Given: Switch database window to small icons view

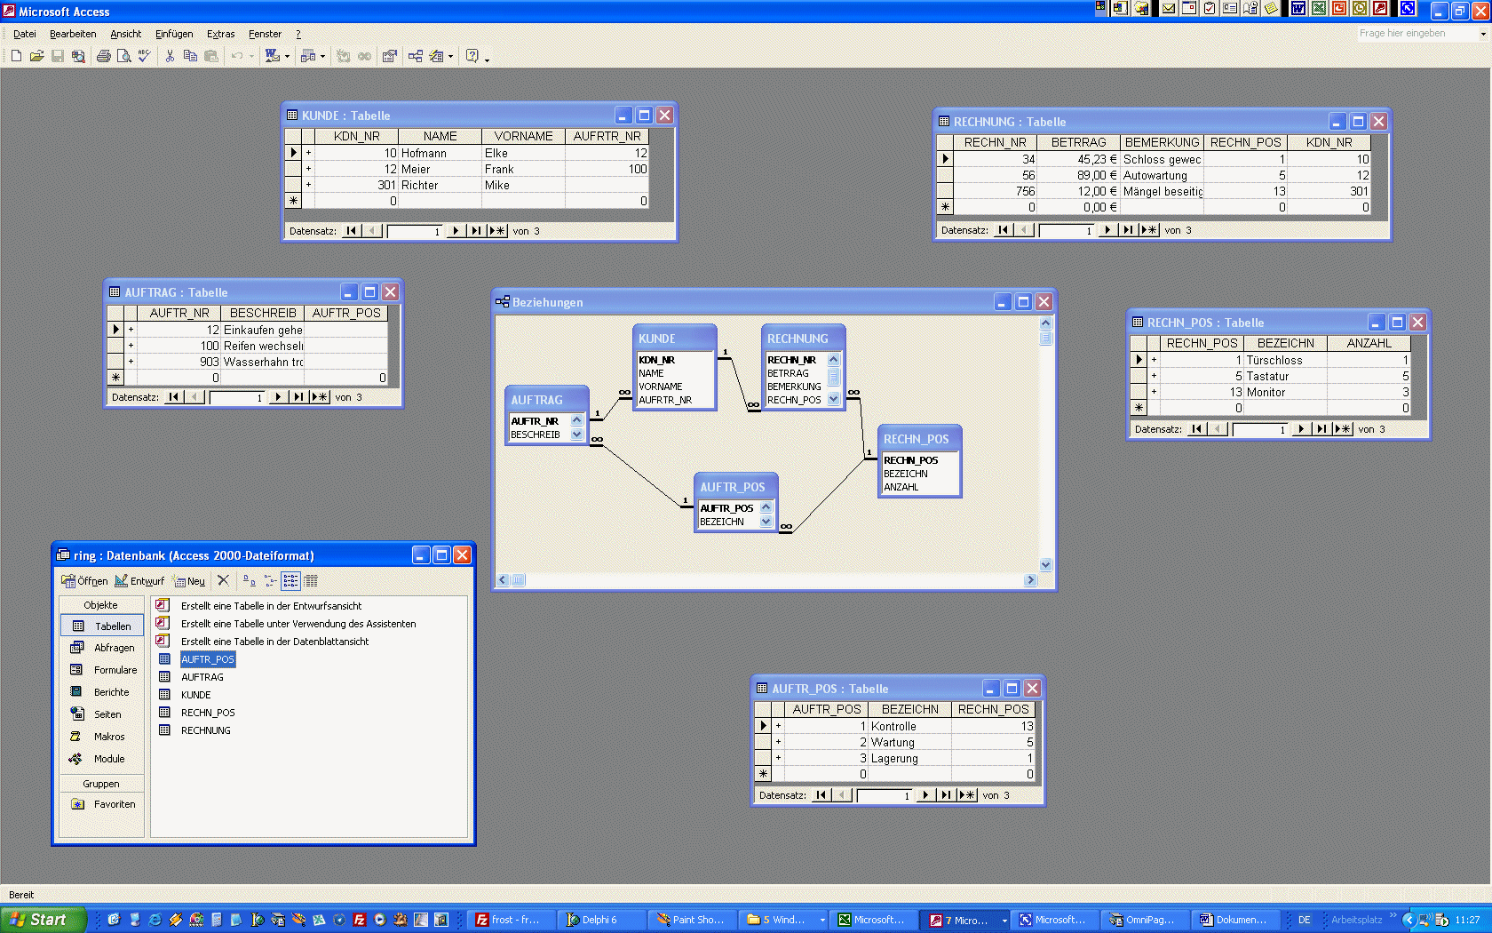Looking at the screenshot, I should click(270, 581).
